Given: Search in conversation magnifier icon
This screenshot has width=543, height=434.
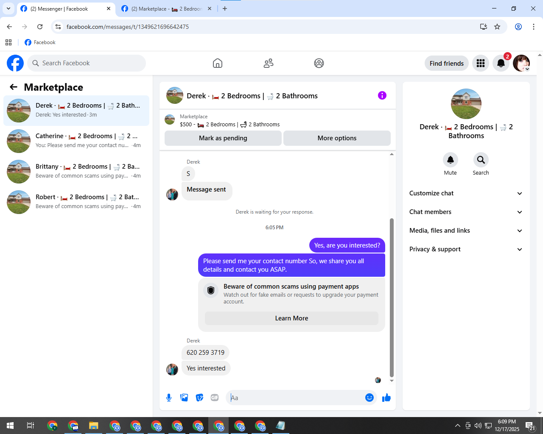Looking at the screenshot, I should pos(481,160).
